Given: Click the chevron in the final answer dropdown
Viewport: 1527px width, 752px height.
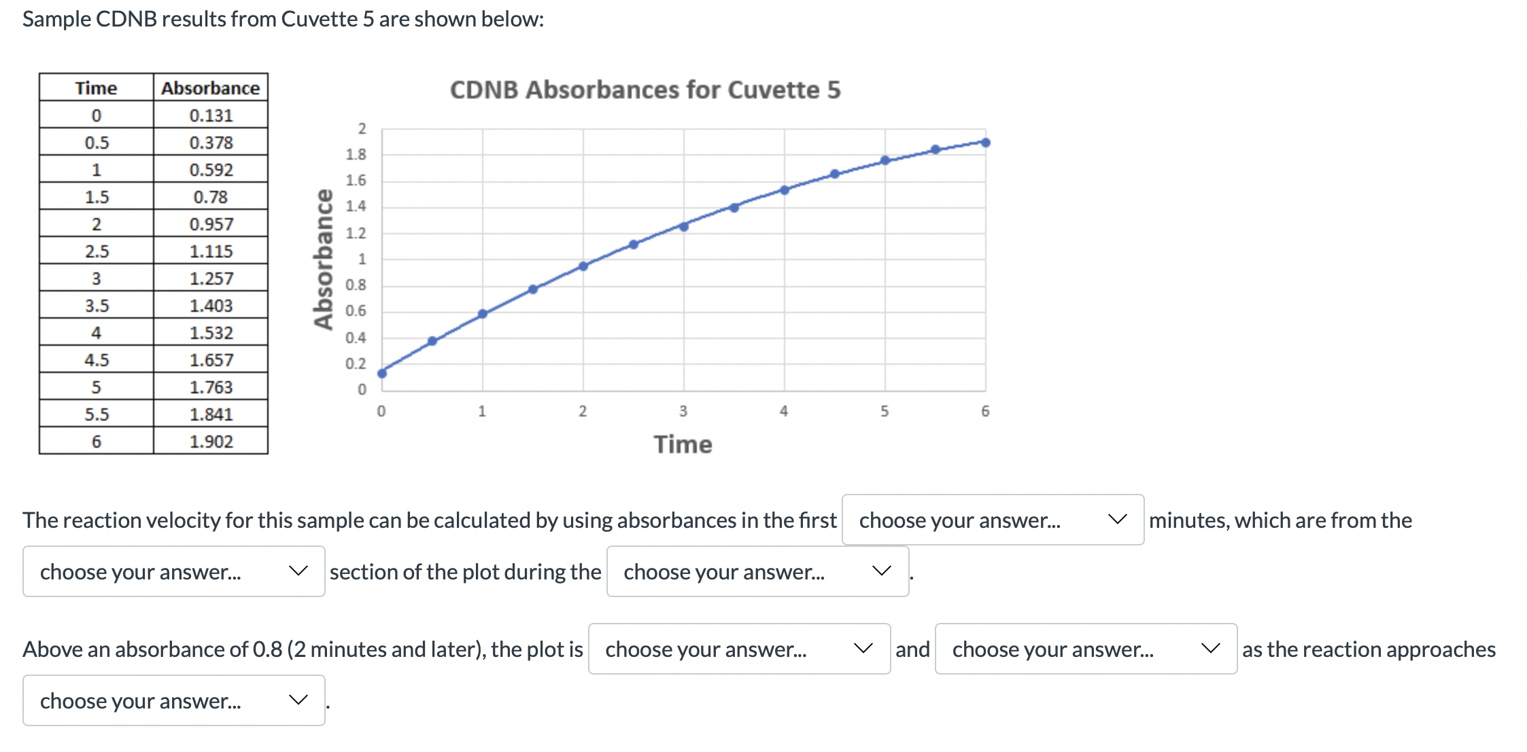Looking at the screenshot, I should pos(297,698).
